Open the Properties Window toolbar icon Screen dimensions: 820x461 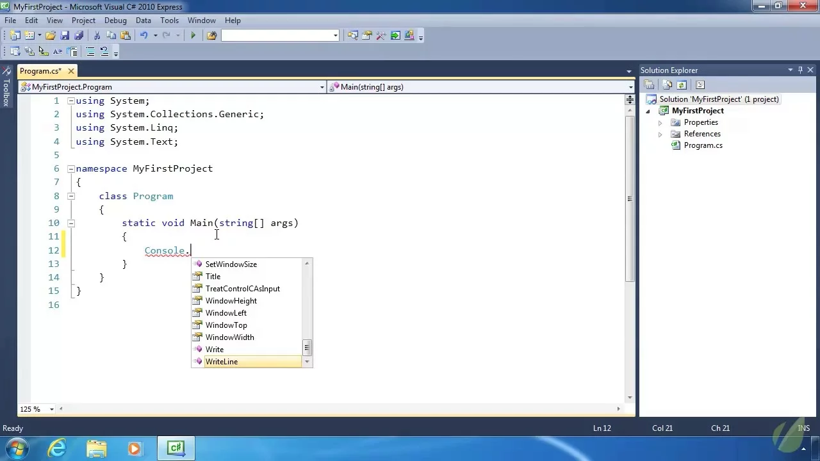click(367, 36)
